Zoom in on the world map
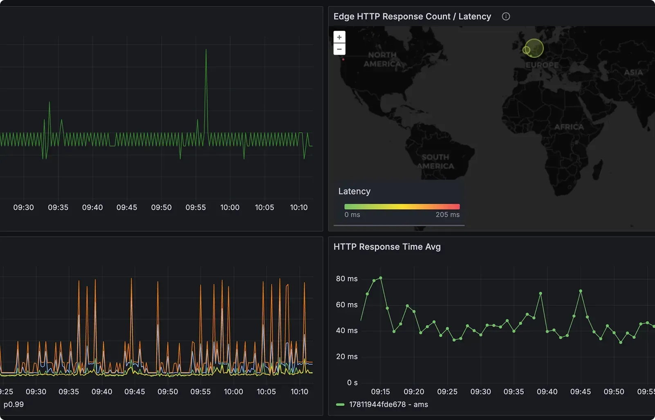 (x=339, y=37)
